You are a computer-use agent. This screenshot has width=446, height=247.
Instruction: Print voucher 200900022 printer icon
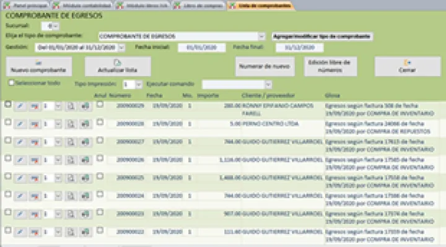coord(85,232)
